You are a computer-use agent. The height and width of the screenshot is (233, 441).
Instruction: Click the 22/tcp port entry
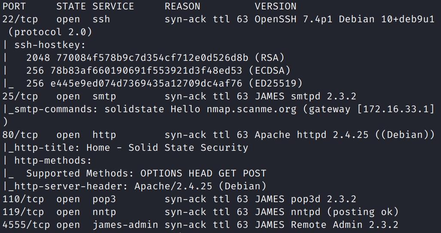point(20,19)
